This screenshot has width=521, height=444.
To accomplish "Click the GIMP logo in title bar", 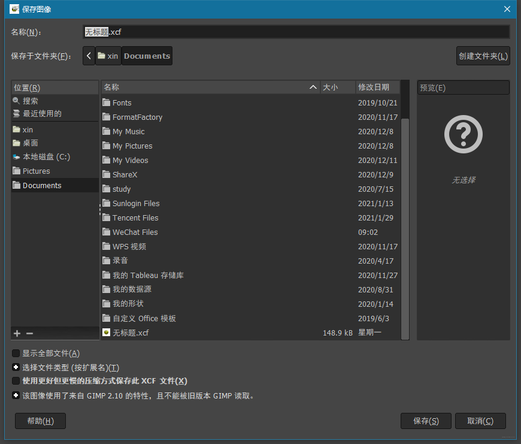I will 14,9.
